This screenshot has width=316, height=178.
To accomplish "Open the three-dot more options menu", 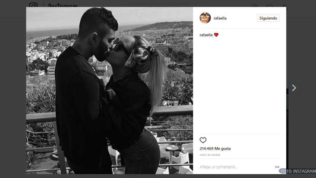I will point(277,167).
